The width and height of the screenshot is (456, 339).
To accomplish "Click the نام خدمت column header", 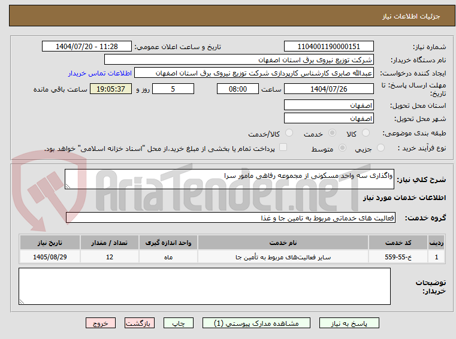I will (x=283, y=243).
